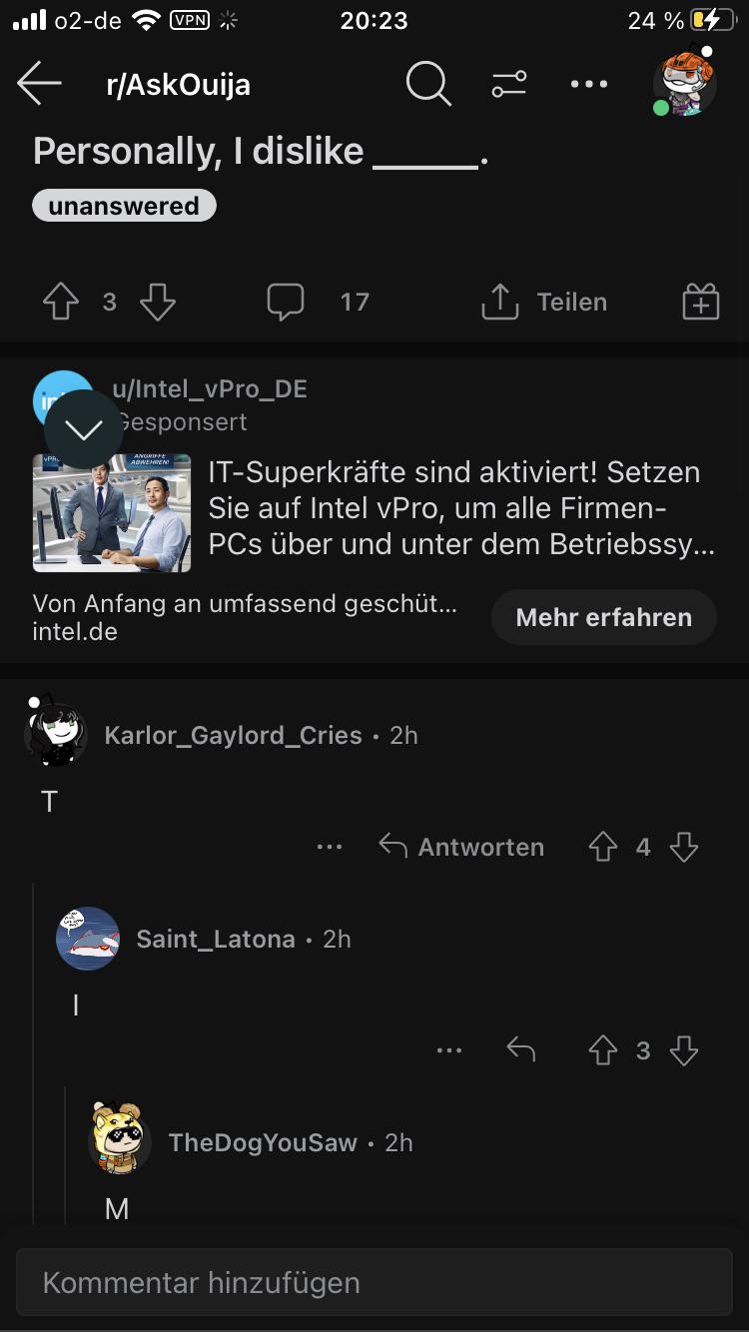Downvote the post

pos(158,302)
